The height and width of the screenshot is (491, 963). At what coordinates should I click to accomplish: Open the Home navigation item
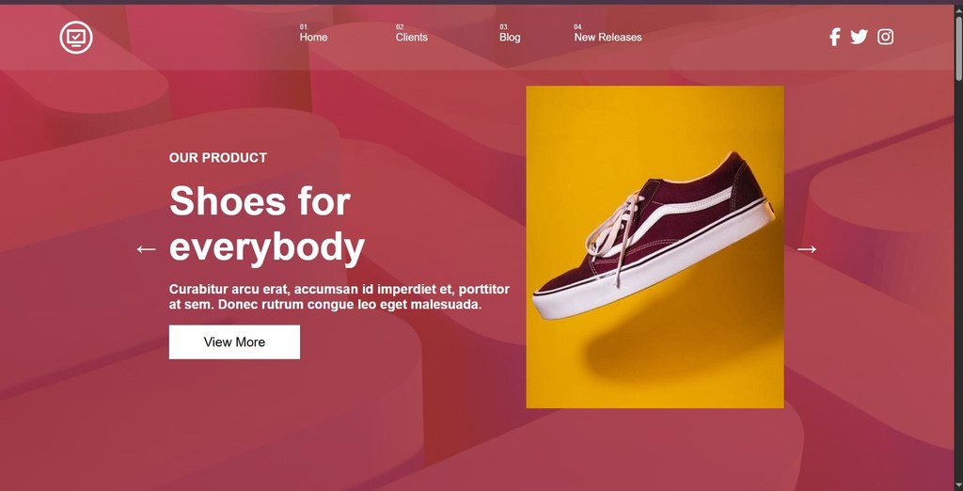(x=313, y=38)
